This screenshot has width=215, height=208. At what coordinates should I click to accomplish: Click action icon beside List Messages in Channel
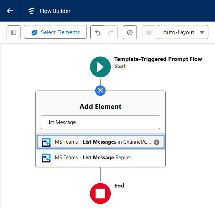46,142
